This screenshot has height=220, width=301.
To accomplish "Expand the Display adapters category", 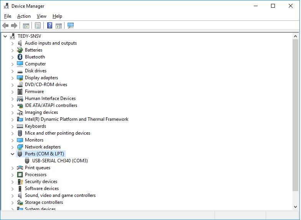I will click(x=13, y=78).
